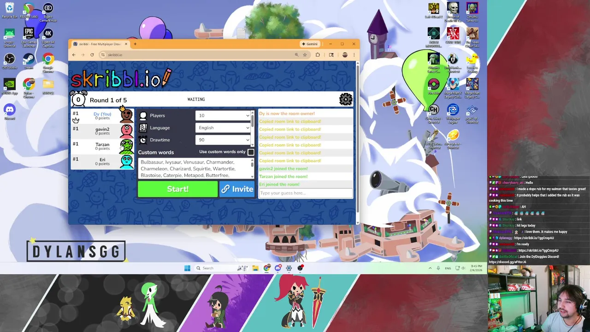Open a new Chrome tab
This screenshot has width=590, height=332.
[x=135, y=44]
